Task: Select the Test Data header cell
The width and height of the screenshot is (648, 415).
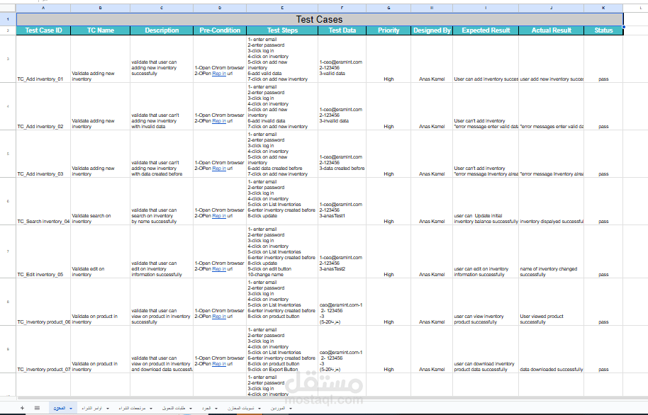Action: (342, 30)
